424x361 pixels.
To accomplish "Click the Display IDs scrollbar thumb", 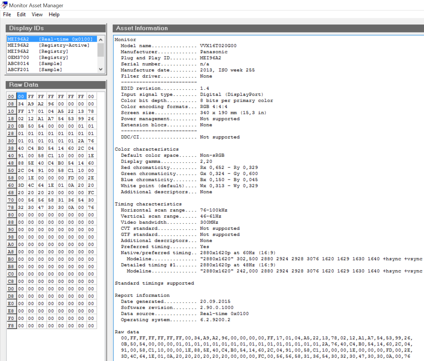I will click(x=101, y=50).
